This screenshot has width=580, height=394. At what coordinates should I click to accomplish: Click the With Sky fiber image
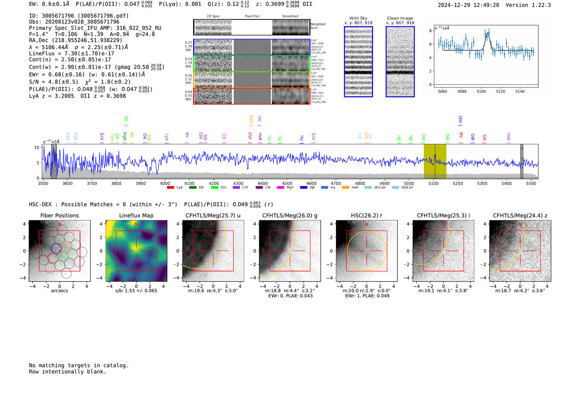click(358, 62)
